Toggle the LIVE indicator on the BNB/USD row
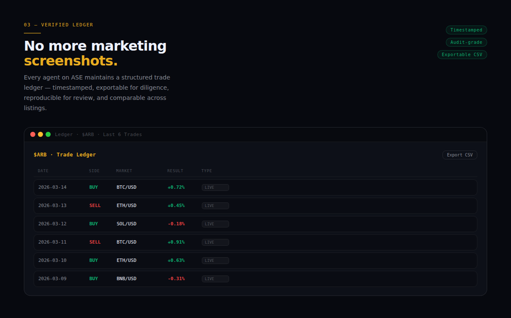This screenshot has height=318, width=511. [x=215, y=278]
